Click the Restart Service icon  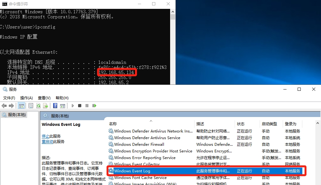(x=94, y=105)
